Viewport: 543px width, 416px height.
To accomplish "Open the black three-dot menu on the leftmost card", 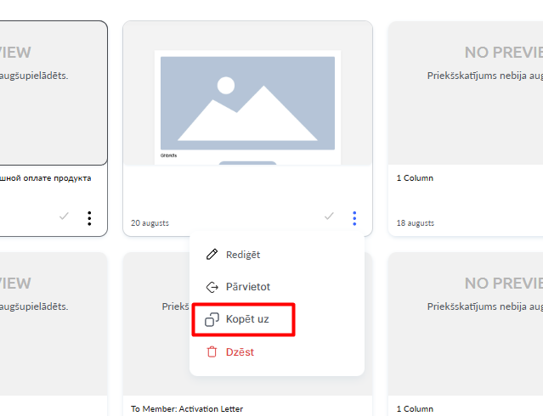I will tap(89, 218).
